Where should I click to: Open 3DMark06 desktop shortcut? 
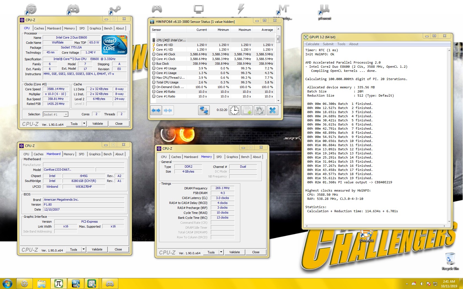366,236
